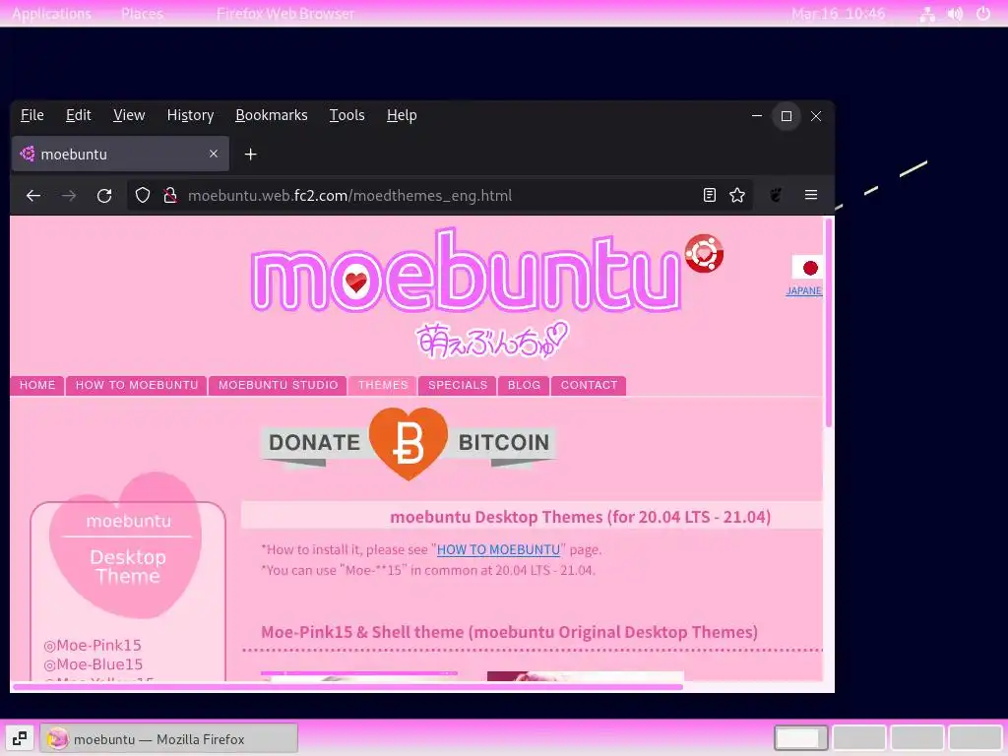Reload the page with refresh icon
This screenshot has height=756, width=1008.
(x=104, y=196)
